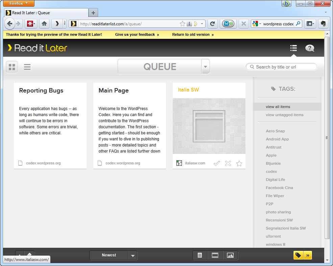Select view untagged items
Image resolution: width=333 pixels, height=266 pixels.
click(x=285, y=115)
